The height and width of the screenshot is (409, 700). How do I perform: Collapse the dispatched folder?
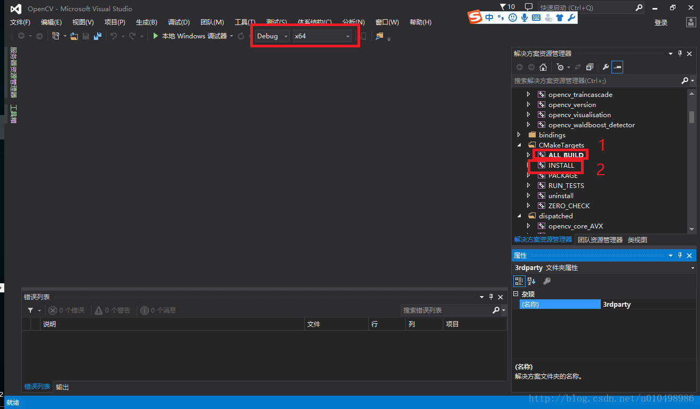point(519,216)
